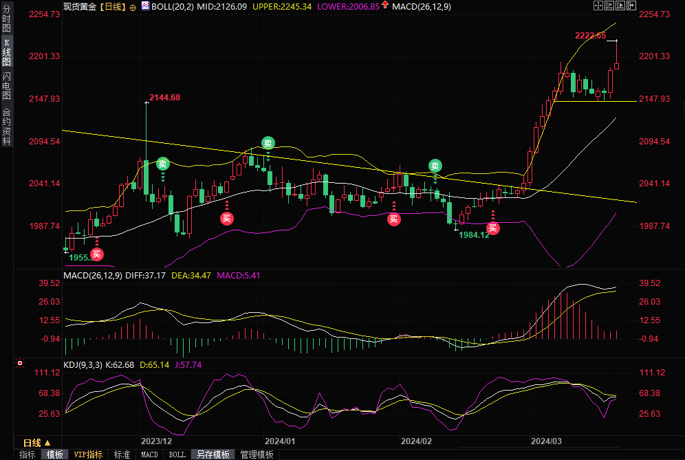This screenshot has height=460, width=685.
Task: Click the green 卖 marker near 2024/01
Action: coord(268,143)
